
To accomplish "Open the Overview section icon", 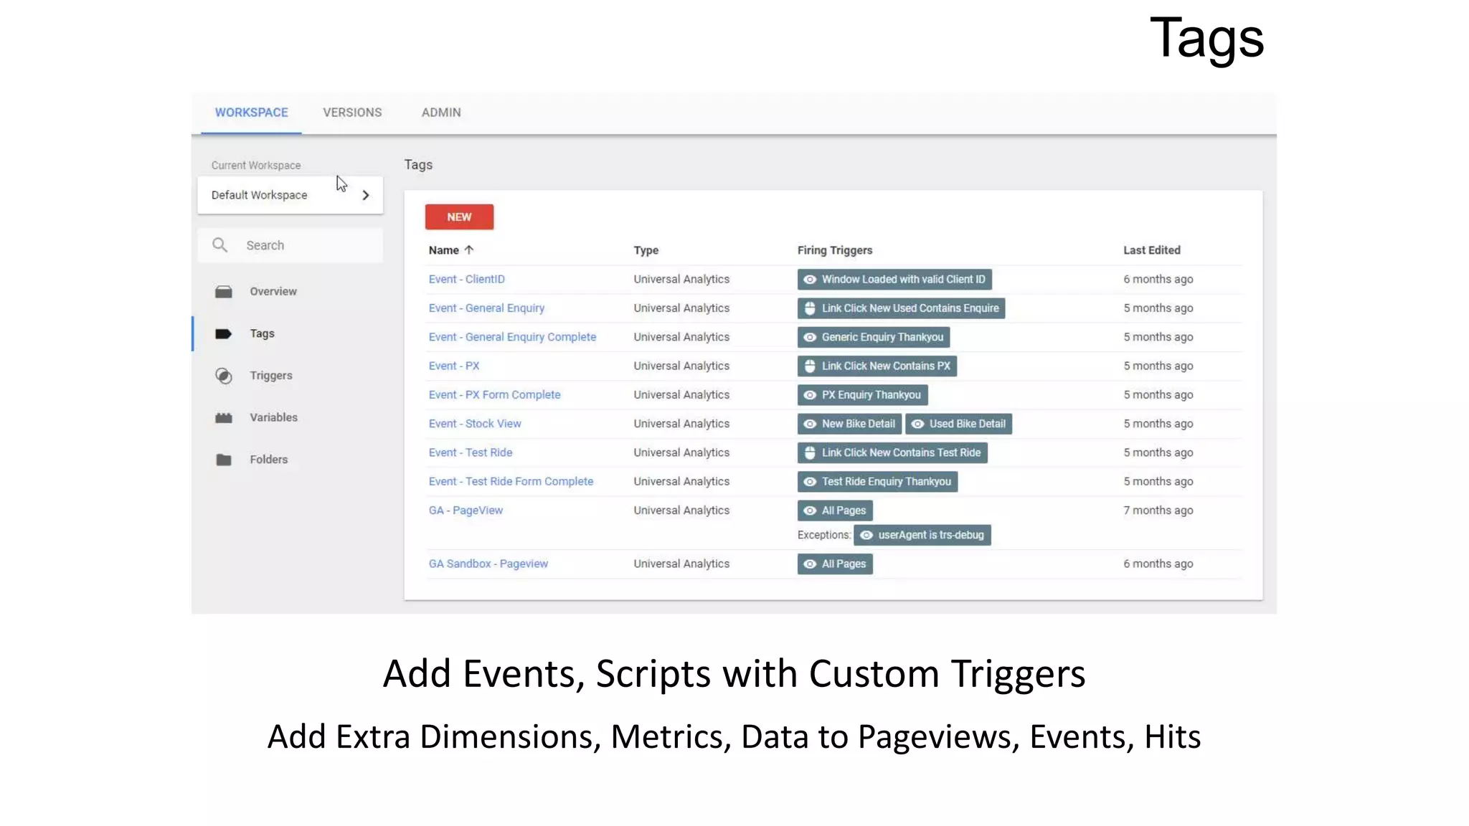I will coord(224,292).
